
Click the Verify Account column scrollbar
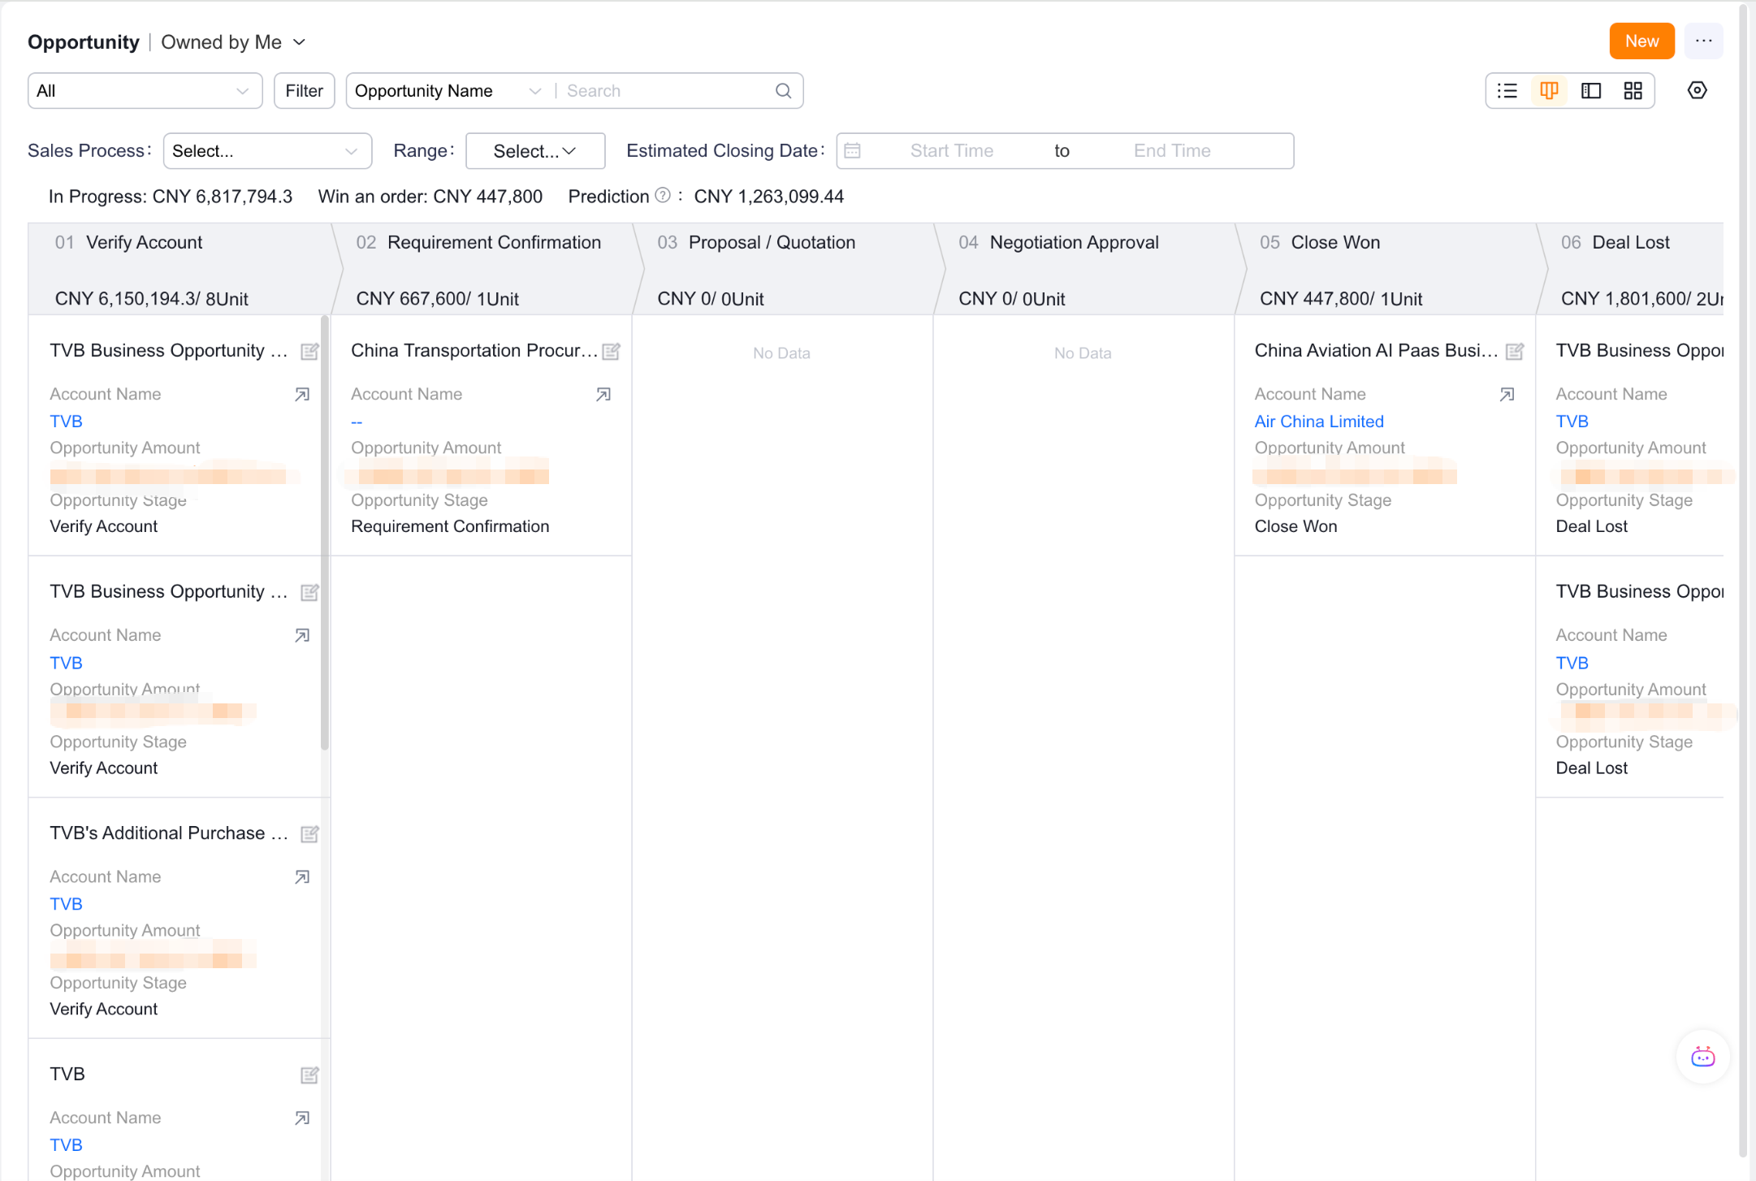pos(325,532)
